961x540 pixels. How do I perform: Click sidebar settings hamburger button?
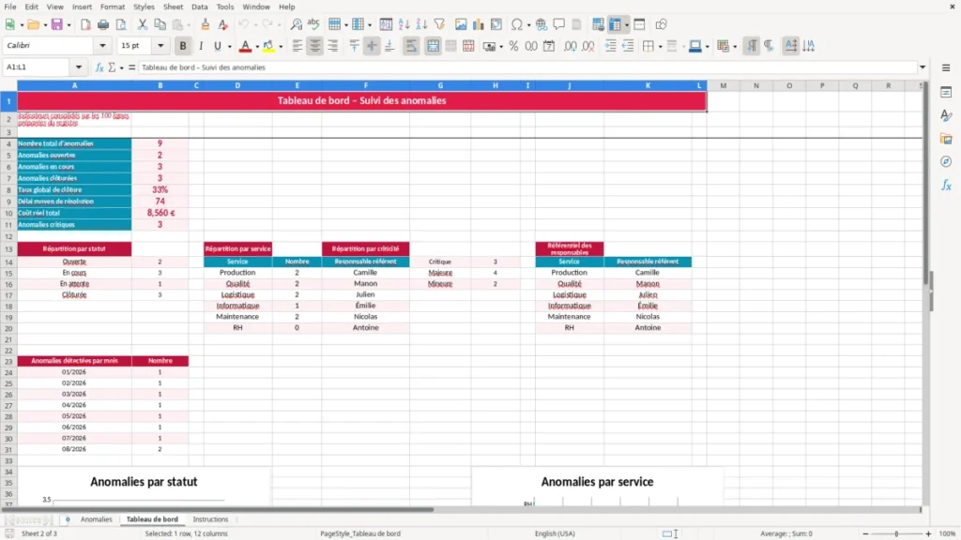pyautogui.click(x=946, y=67)
